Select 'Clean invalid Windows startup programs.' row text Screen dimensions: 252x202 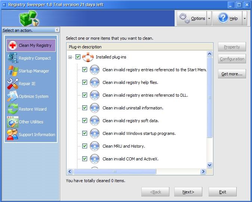pos(139,133)
